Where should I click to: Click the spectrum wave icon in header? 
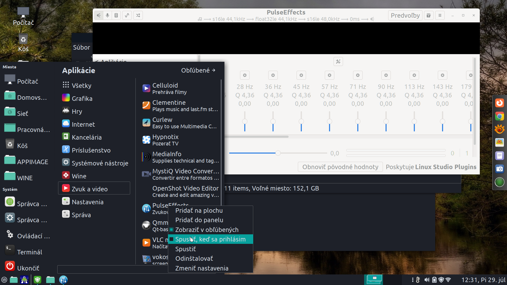pyautogui.click(x=127, y=15)
